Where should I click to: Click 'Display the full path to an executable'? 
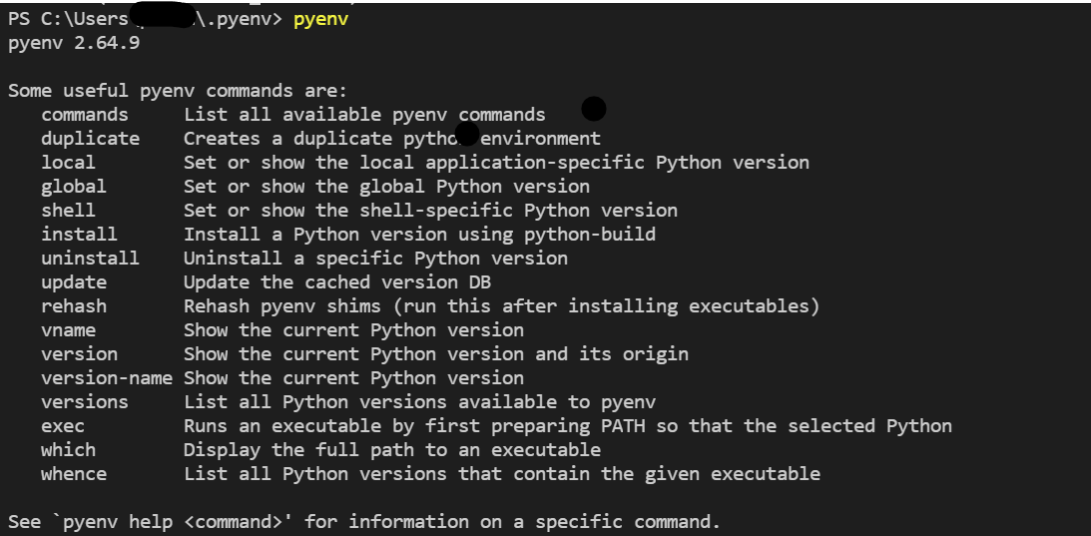coord(392,450)
